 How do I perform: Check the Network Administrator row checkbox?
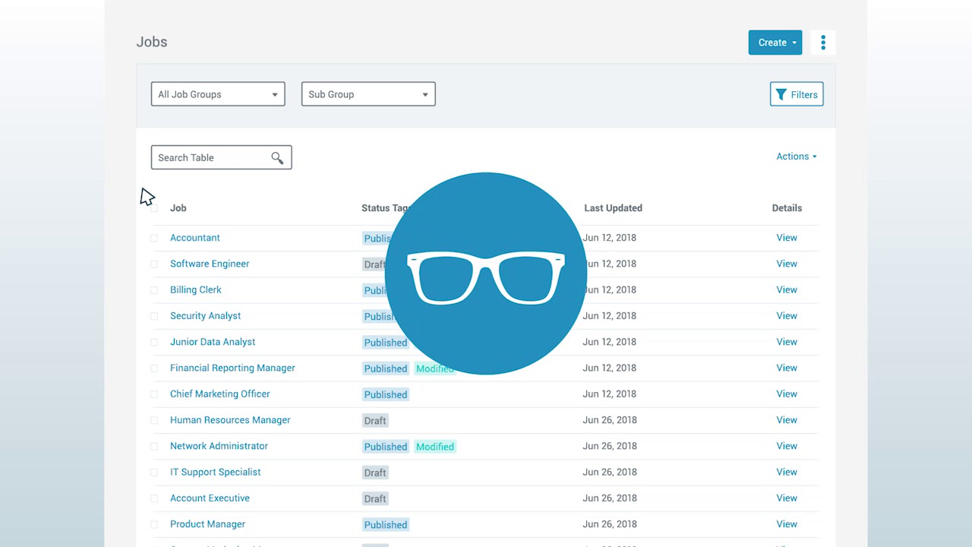point(154,447)
